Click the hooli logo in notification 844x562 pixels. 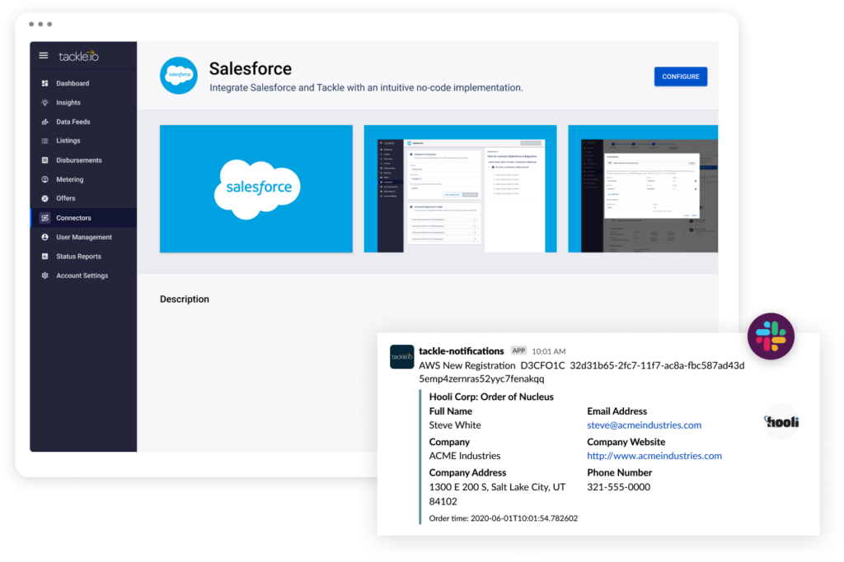[x=781, y=422]
